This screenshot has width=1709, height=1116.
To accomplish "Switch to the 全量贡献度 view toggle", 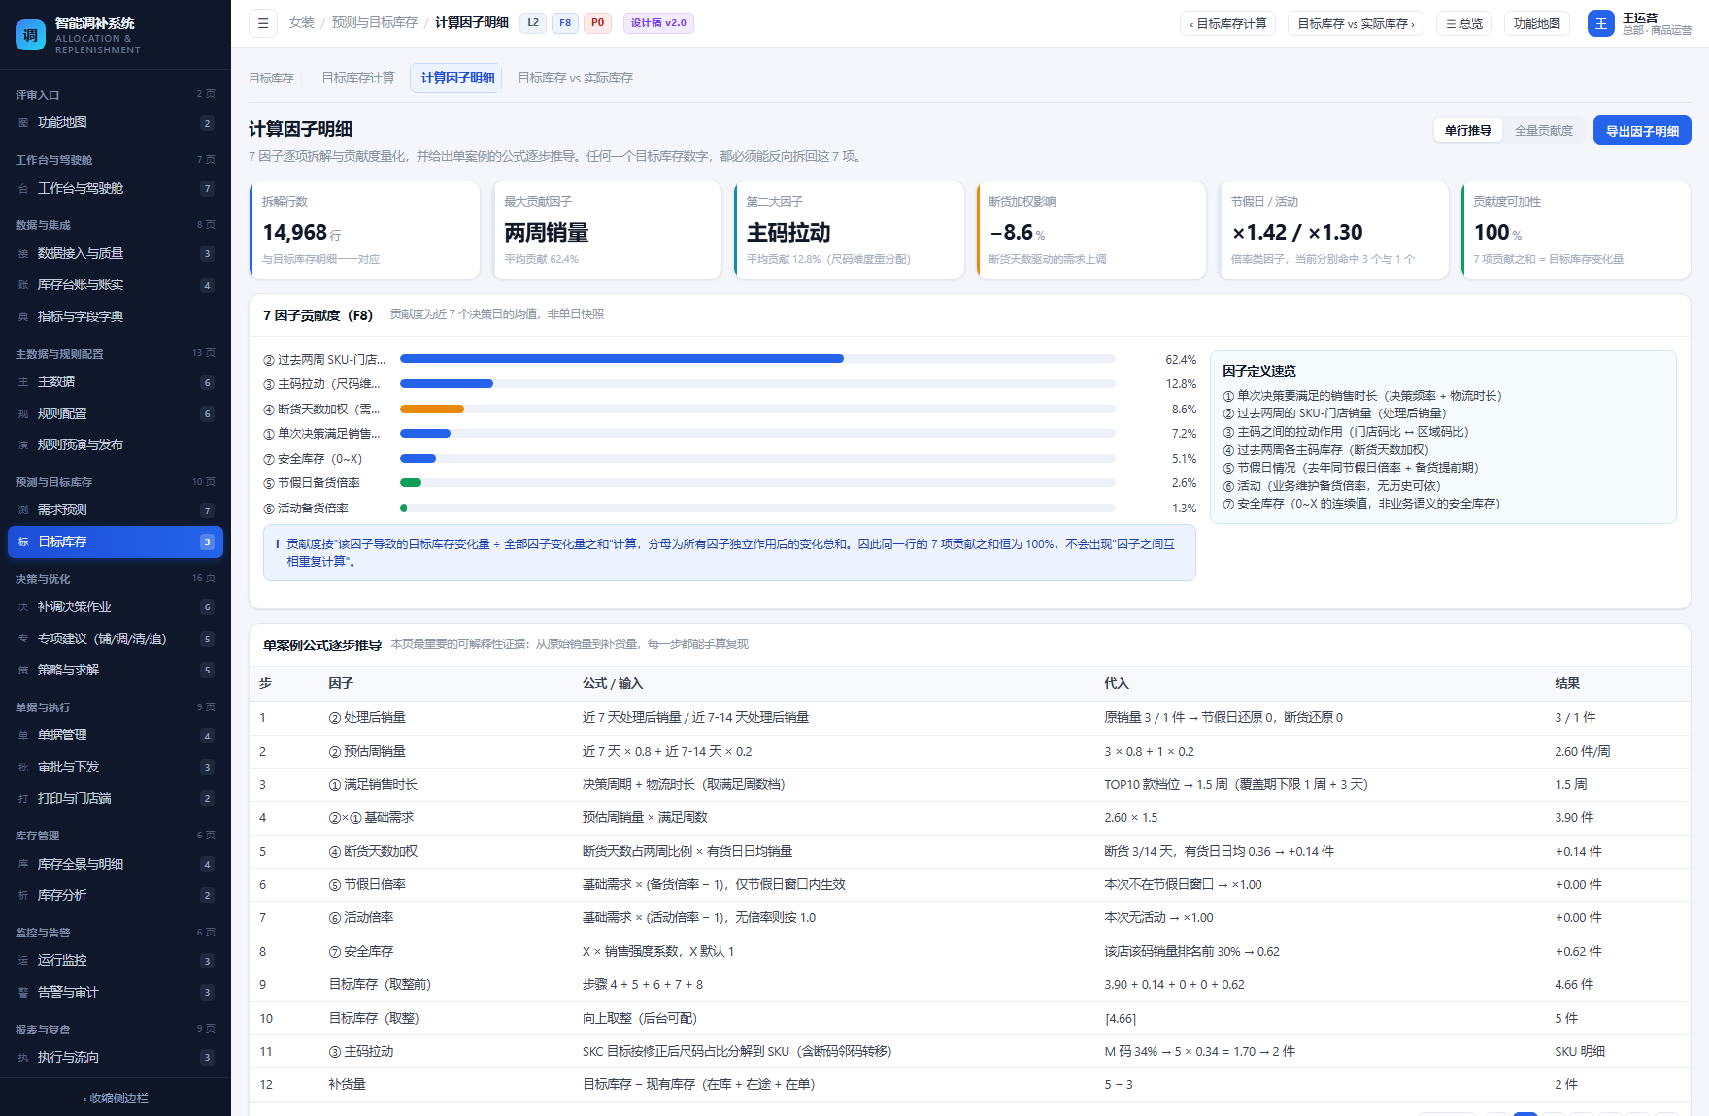I will (x=1544, y=130).
